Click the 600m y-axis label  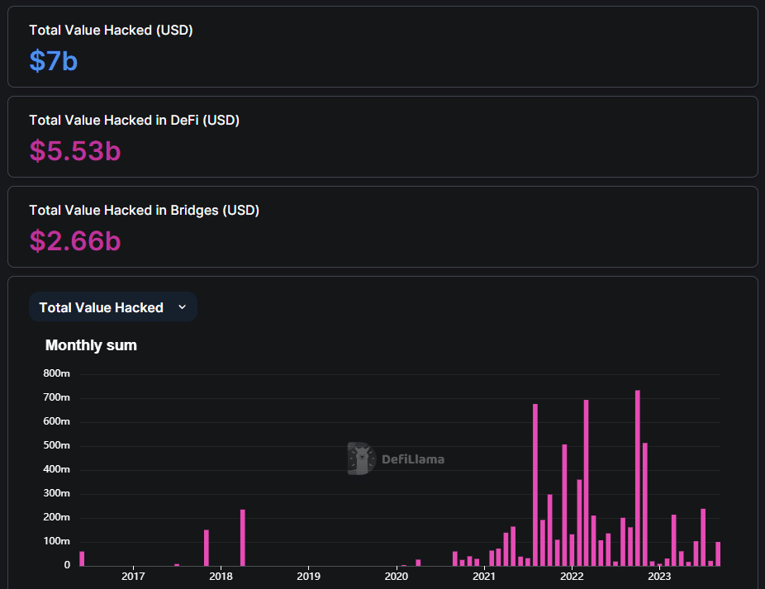click(57, 421)
